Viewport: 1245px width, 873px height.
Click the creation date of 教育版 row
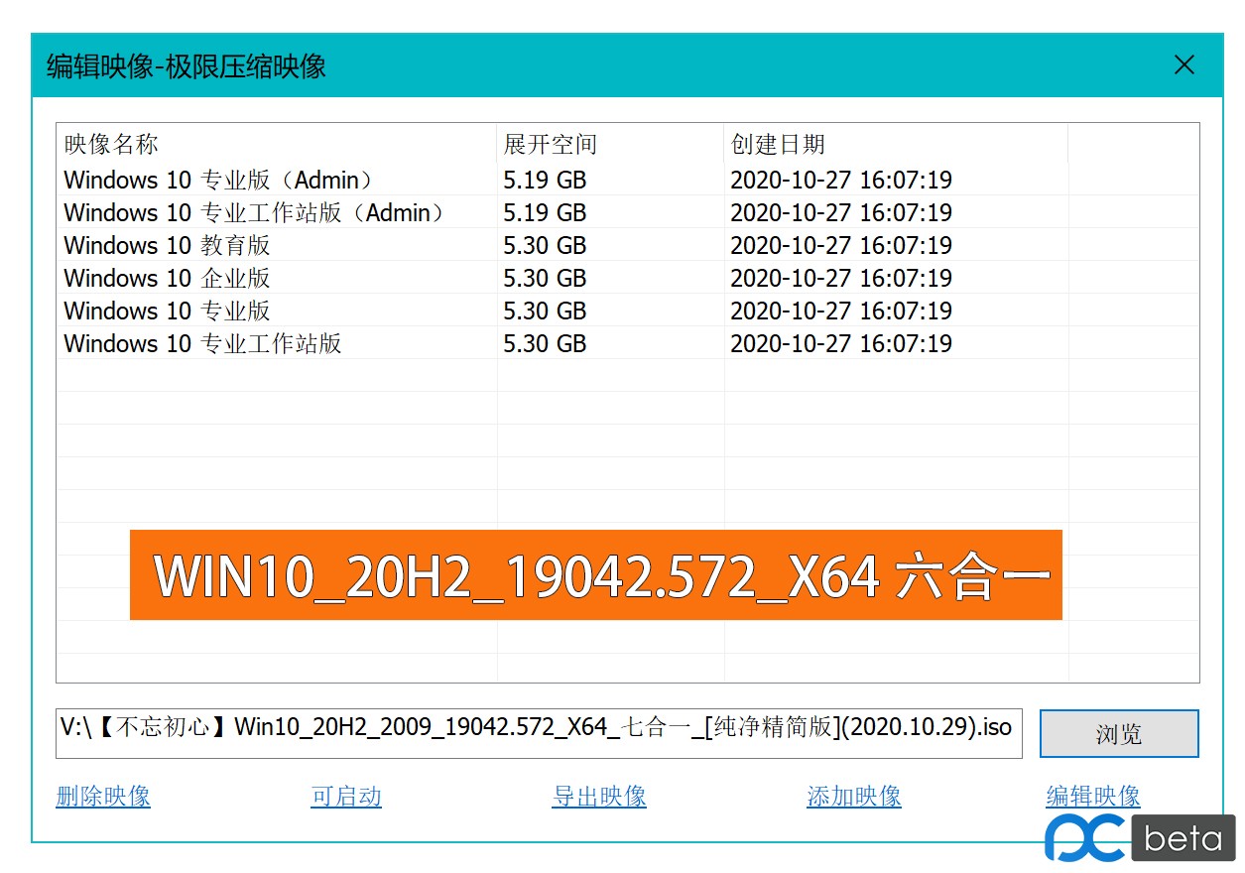[841, 245]
